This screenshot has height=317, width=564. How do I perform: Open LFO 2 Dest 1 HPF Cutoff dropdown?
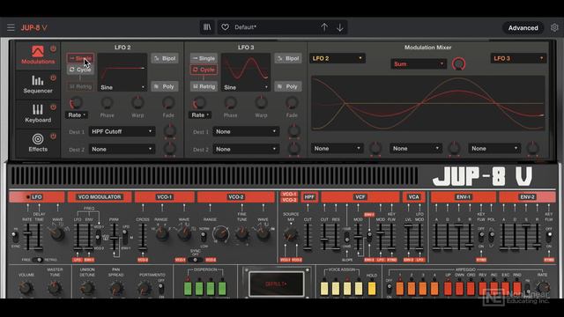pos(122,131)
